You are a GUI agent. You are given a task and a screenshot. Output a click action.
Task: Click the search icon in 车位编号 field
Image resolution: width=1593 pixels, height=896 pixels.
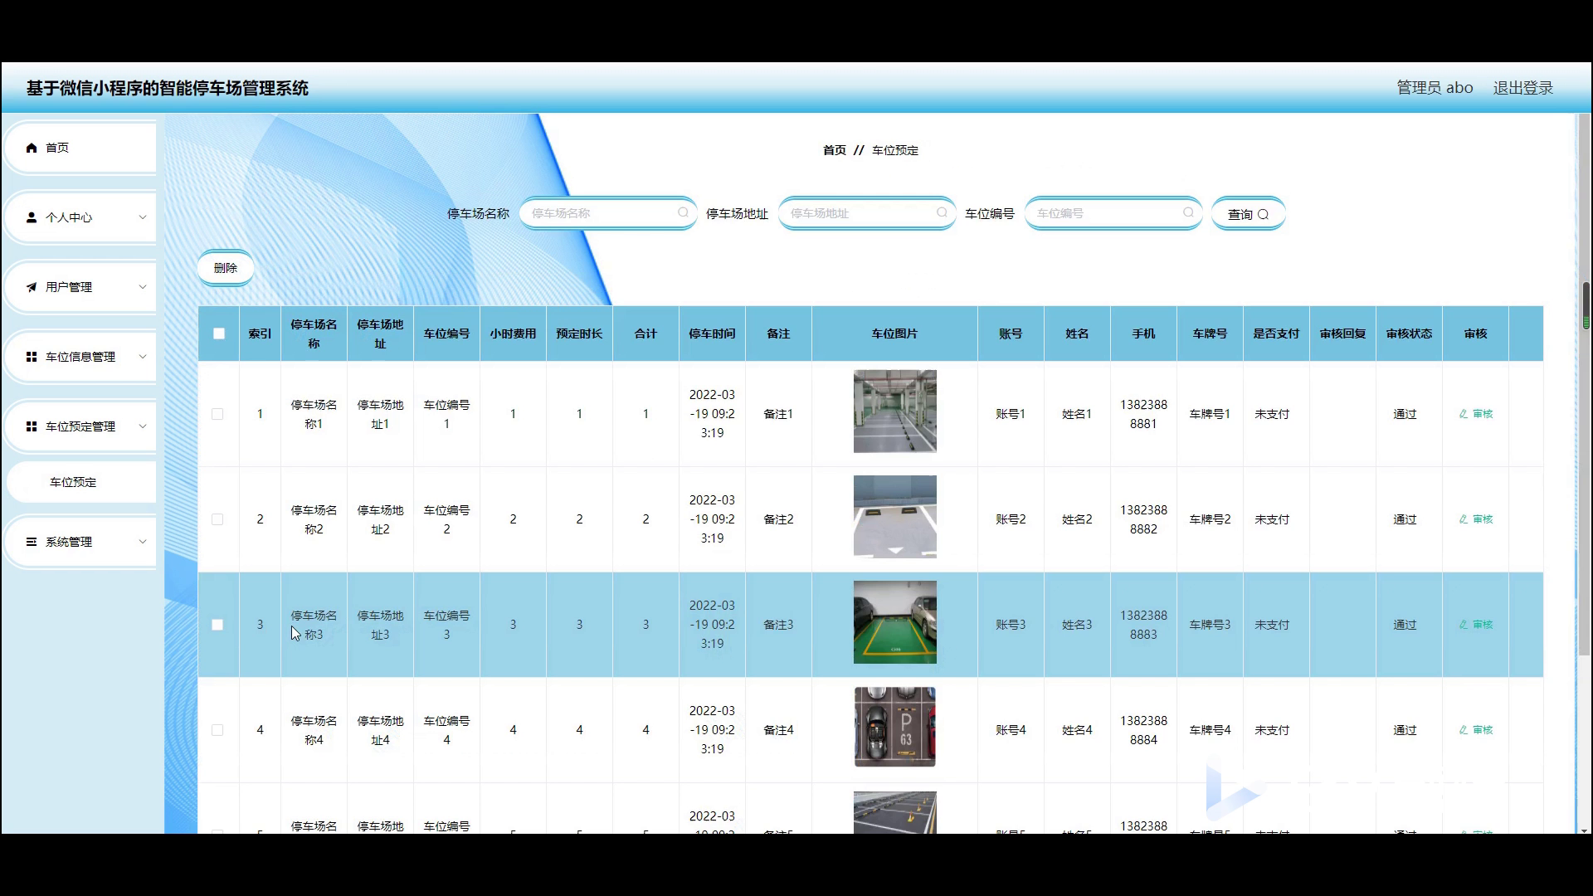click(x=1188, y=213)
